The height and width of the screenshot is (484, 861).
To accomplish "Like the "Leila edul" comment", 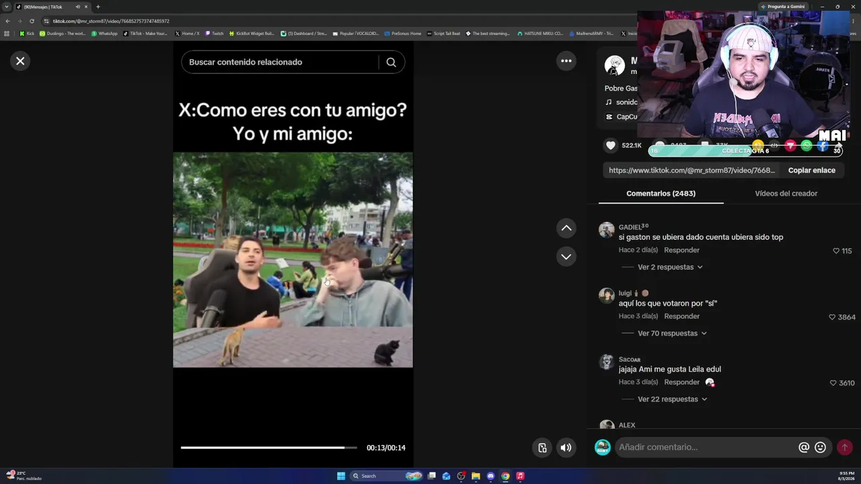I will point(833,382).
